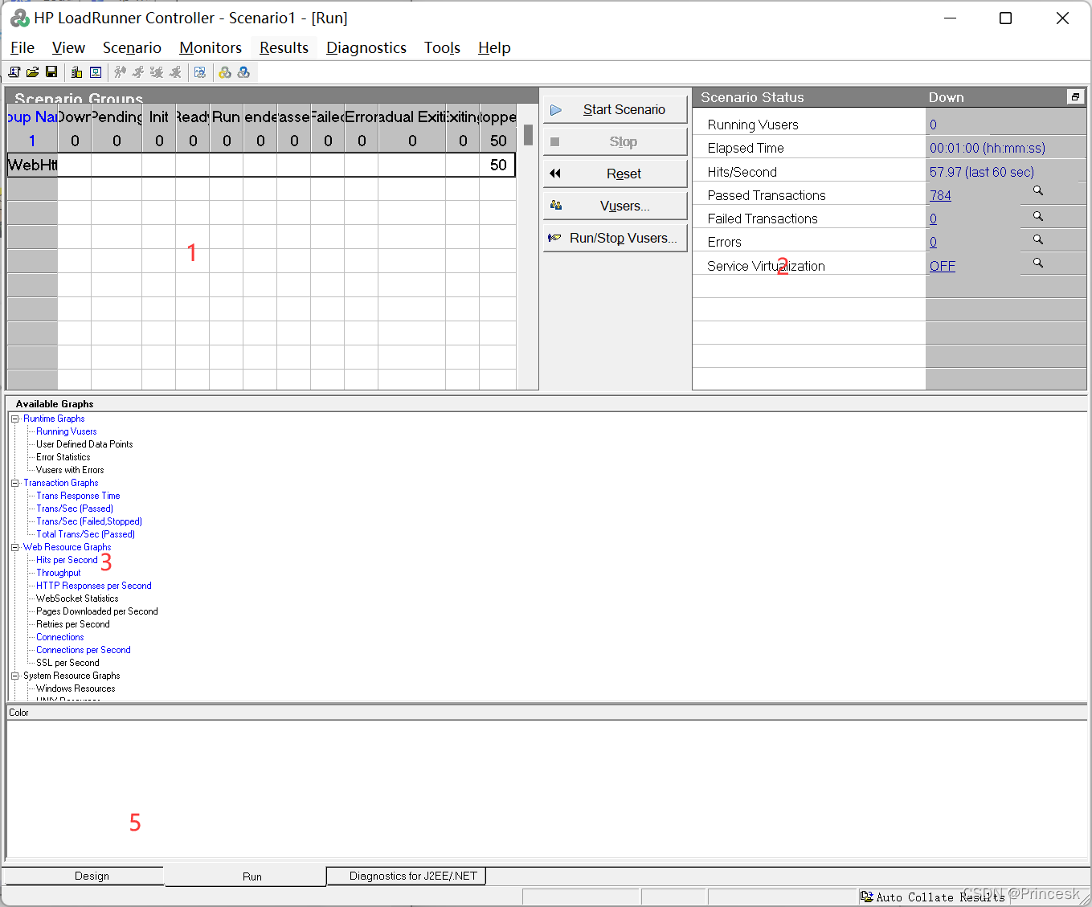Viewport: 1092px width, 907px height.
Task: Select Trans Response Time graph
Action: (x=78, y=496)
